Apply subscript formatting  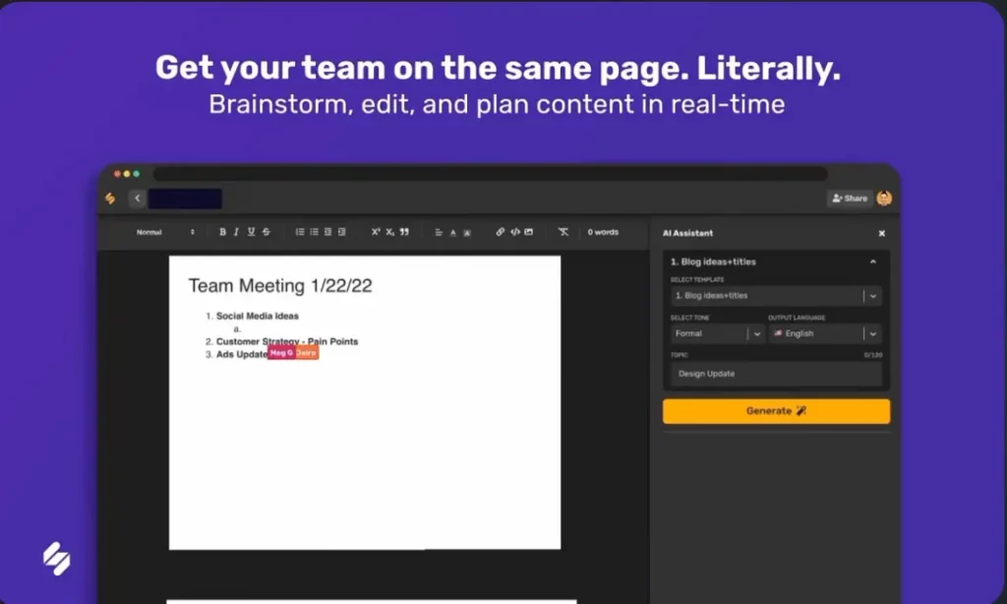tap(389, 232)
